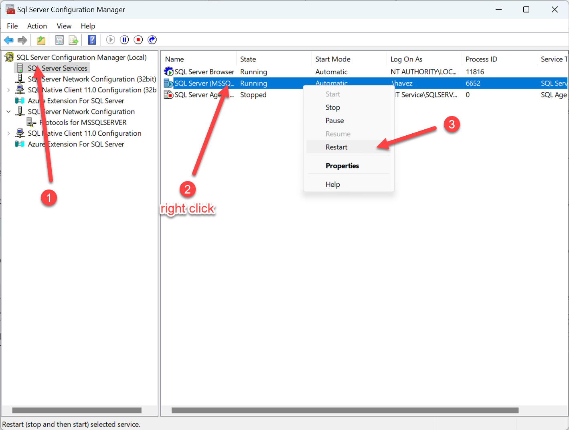
Task: Click the services list horizontal scrollbar
Action: click(x=345, y=410)
